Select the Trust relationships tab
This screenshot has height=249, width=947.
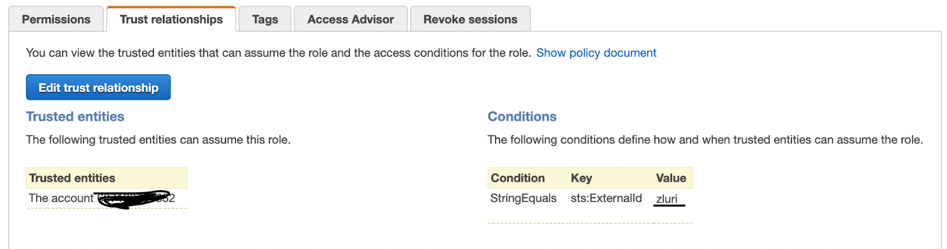[171, 19]
